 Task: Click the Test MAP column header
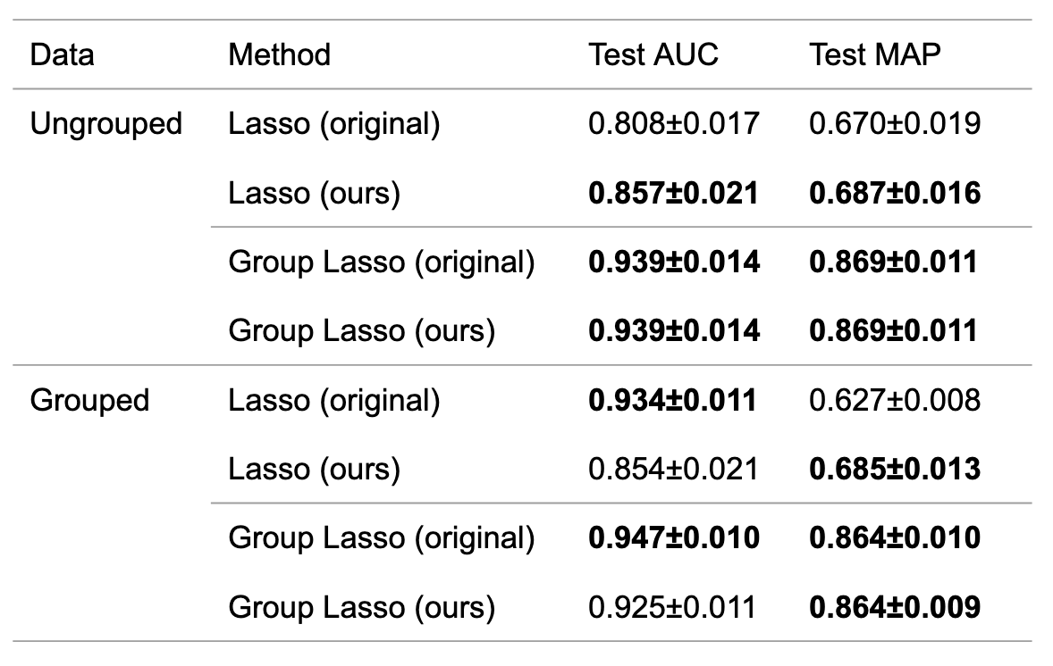875,55
